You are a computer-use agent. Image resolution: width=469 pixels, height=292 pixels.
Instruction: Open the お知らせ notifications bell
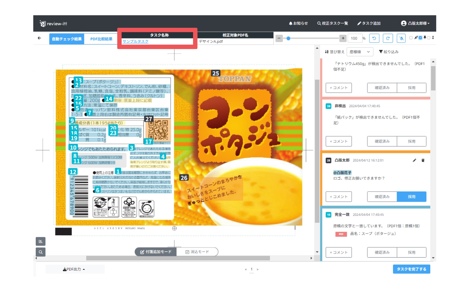(x=298, y=23)
